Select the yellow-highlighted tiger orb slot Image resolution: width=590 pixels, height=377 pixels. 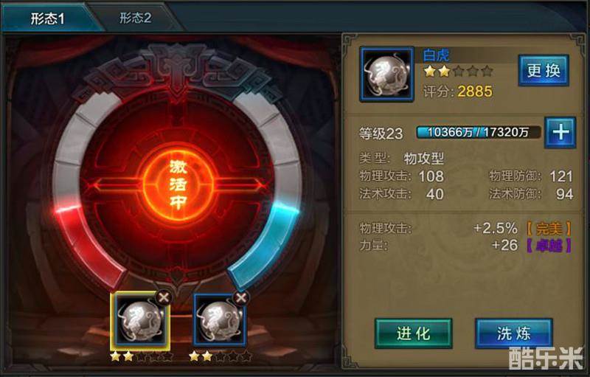coord(140,321)
